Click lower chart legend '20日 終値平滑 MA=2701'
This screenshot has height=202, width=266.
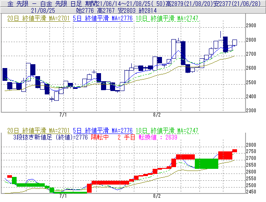click(38, 131)
